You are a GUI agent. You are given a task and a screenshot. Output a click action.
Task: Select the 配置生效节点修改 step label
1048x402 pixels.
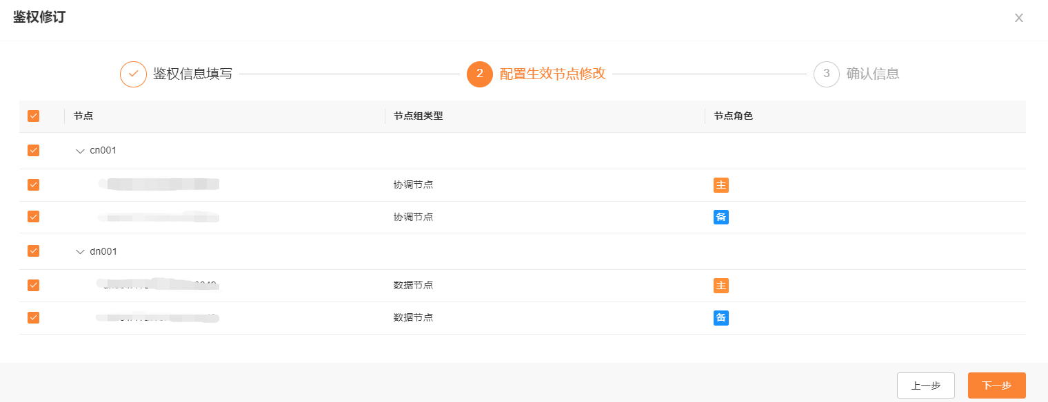[x=552, y=74]
